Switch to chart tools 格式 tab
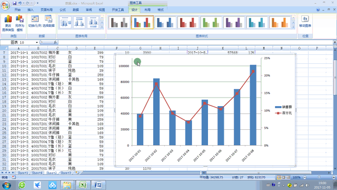This screenshot has width=337, height=190. click(x=161, y=9)
